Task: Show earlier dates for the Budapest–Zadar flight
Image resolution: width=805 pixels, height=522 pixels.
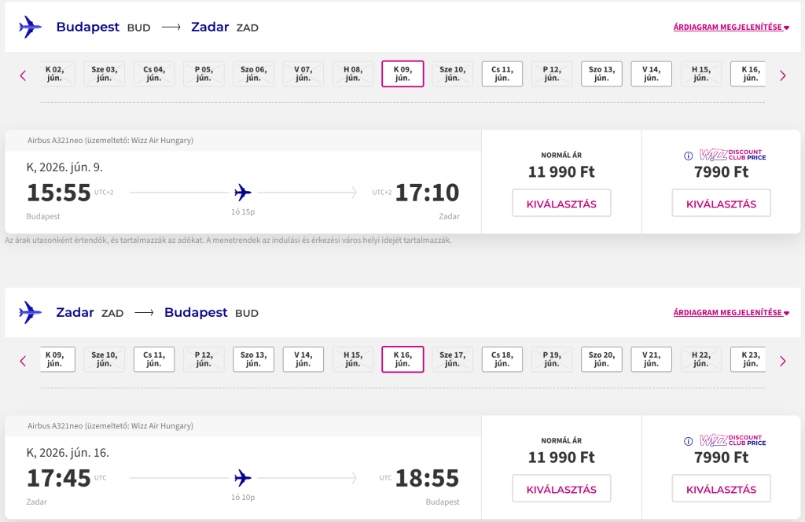Action: point(23,75)
